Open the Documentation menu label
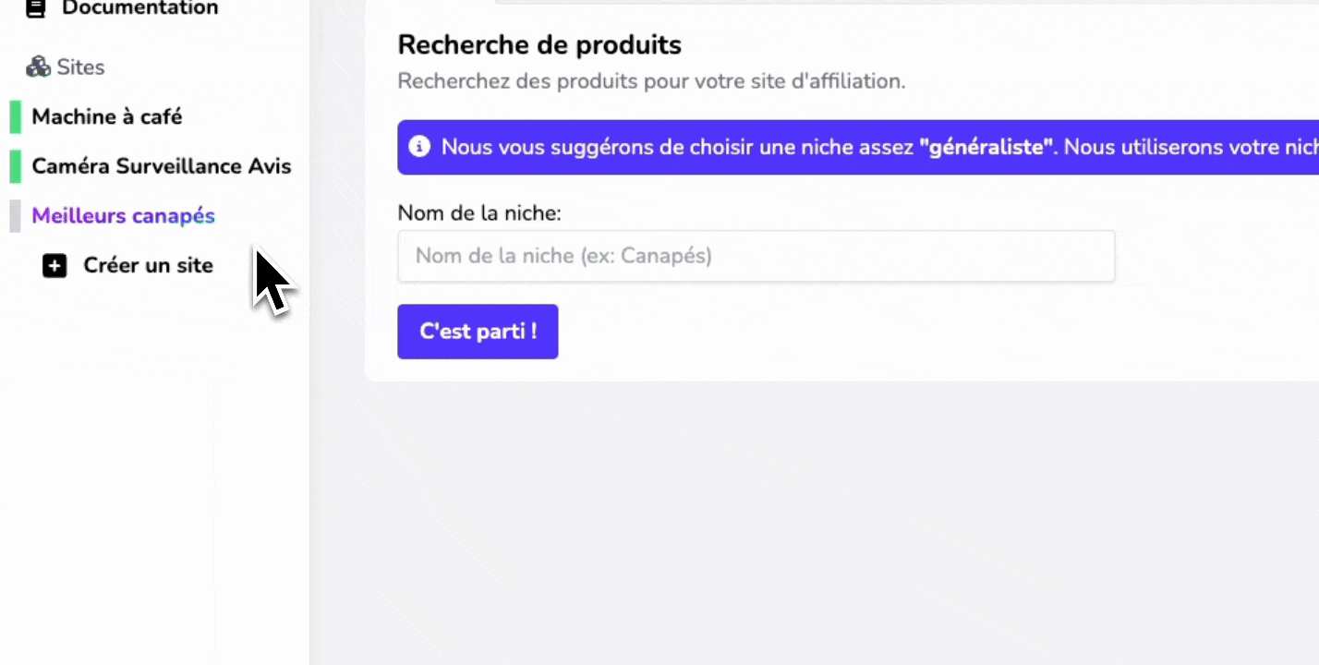The image size is (1319, 665). click(x=139, y=9)
